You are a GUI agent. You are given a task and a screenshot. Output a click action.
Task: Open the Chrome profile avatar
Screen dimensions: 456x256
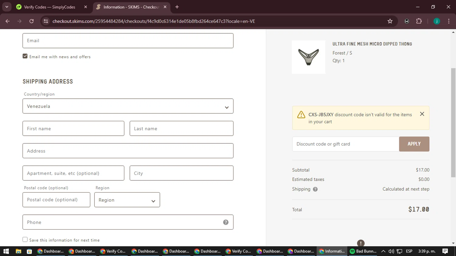pos(437,21)
